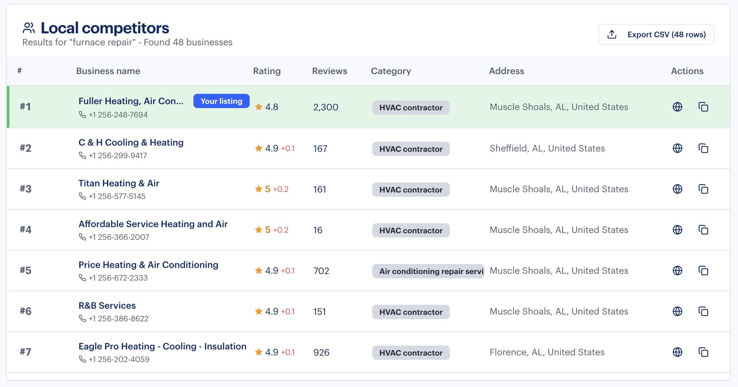Click phone number +1 256-577-5145
Viewport: 738px width, 387px height.
point(117,196)
